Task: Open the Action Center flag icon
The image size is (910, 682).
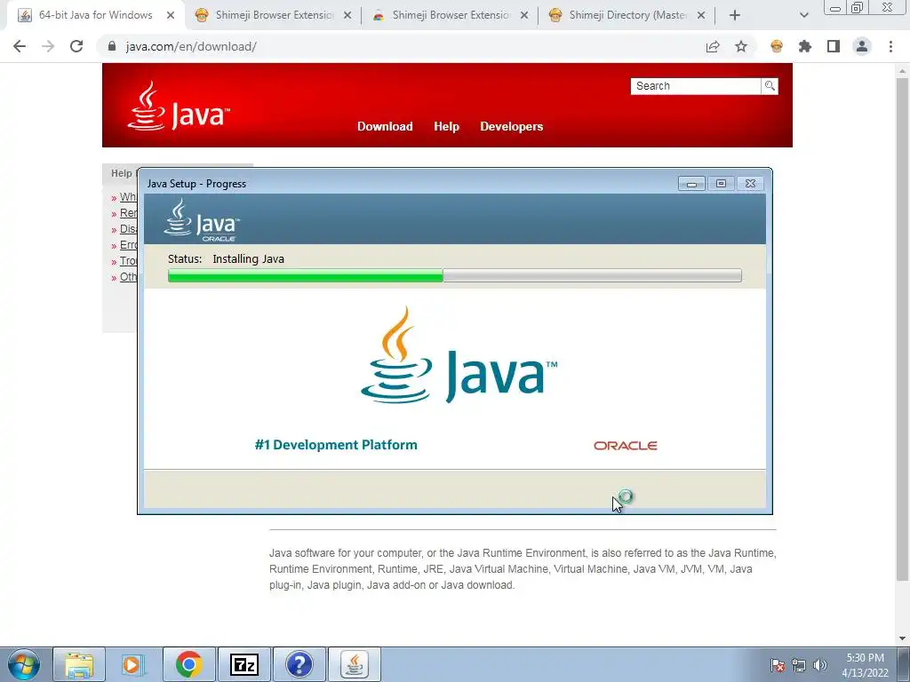Action: click(x=778, y=665)
